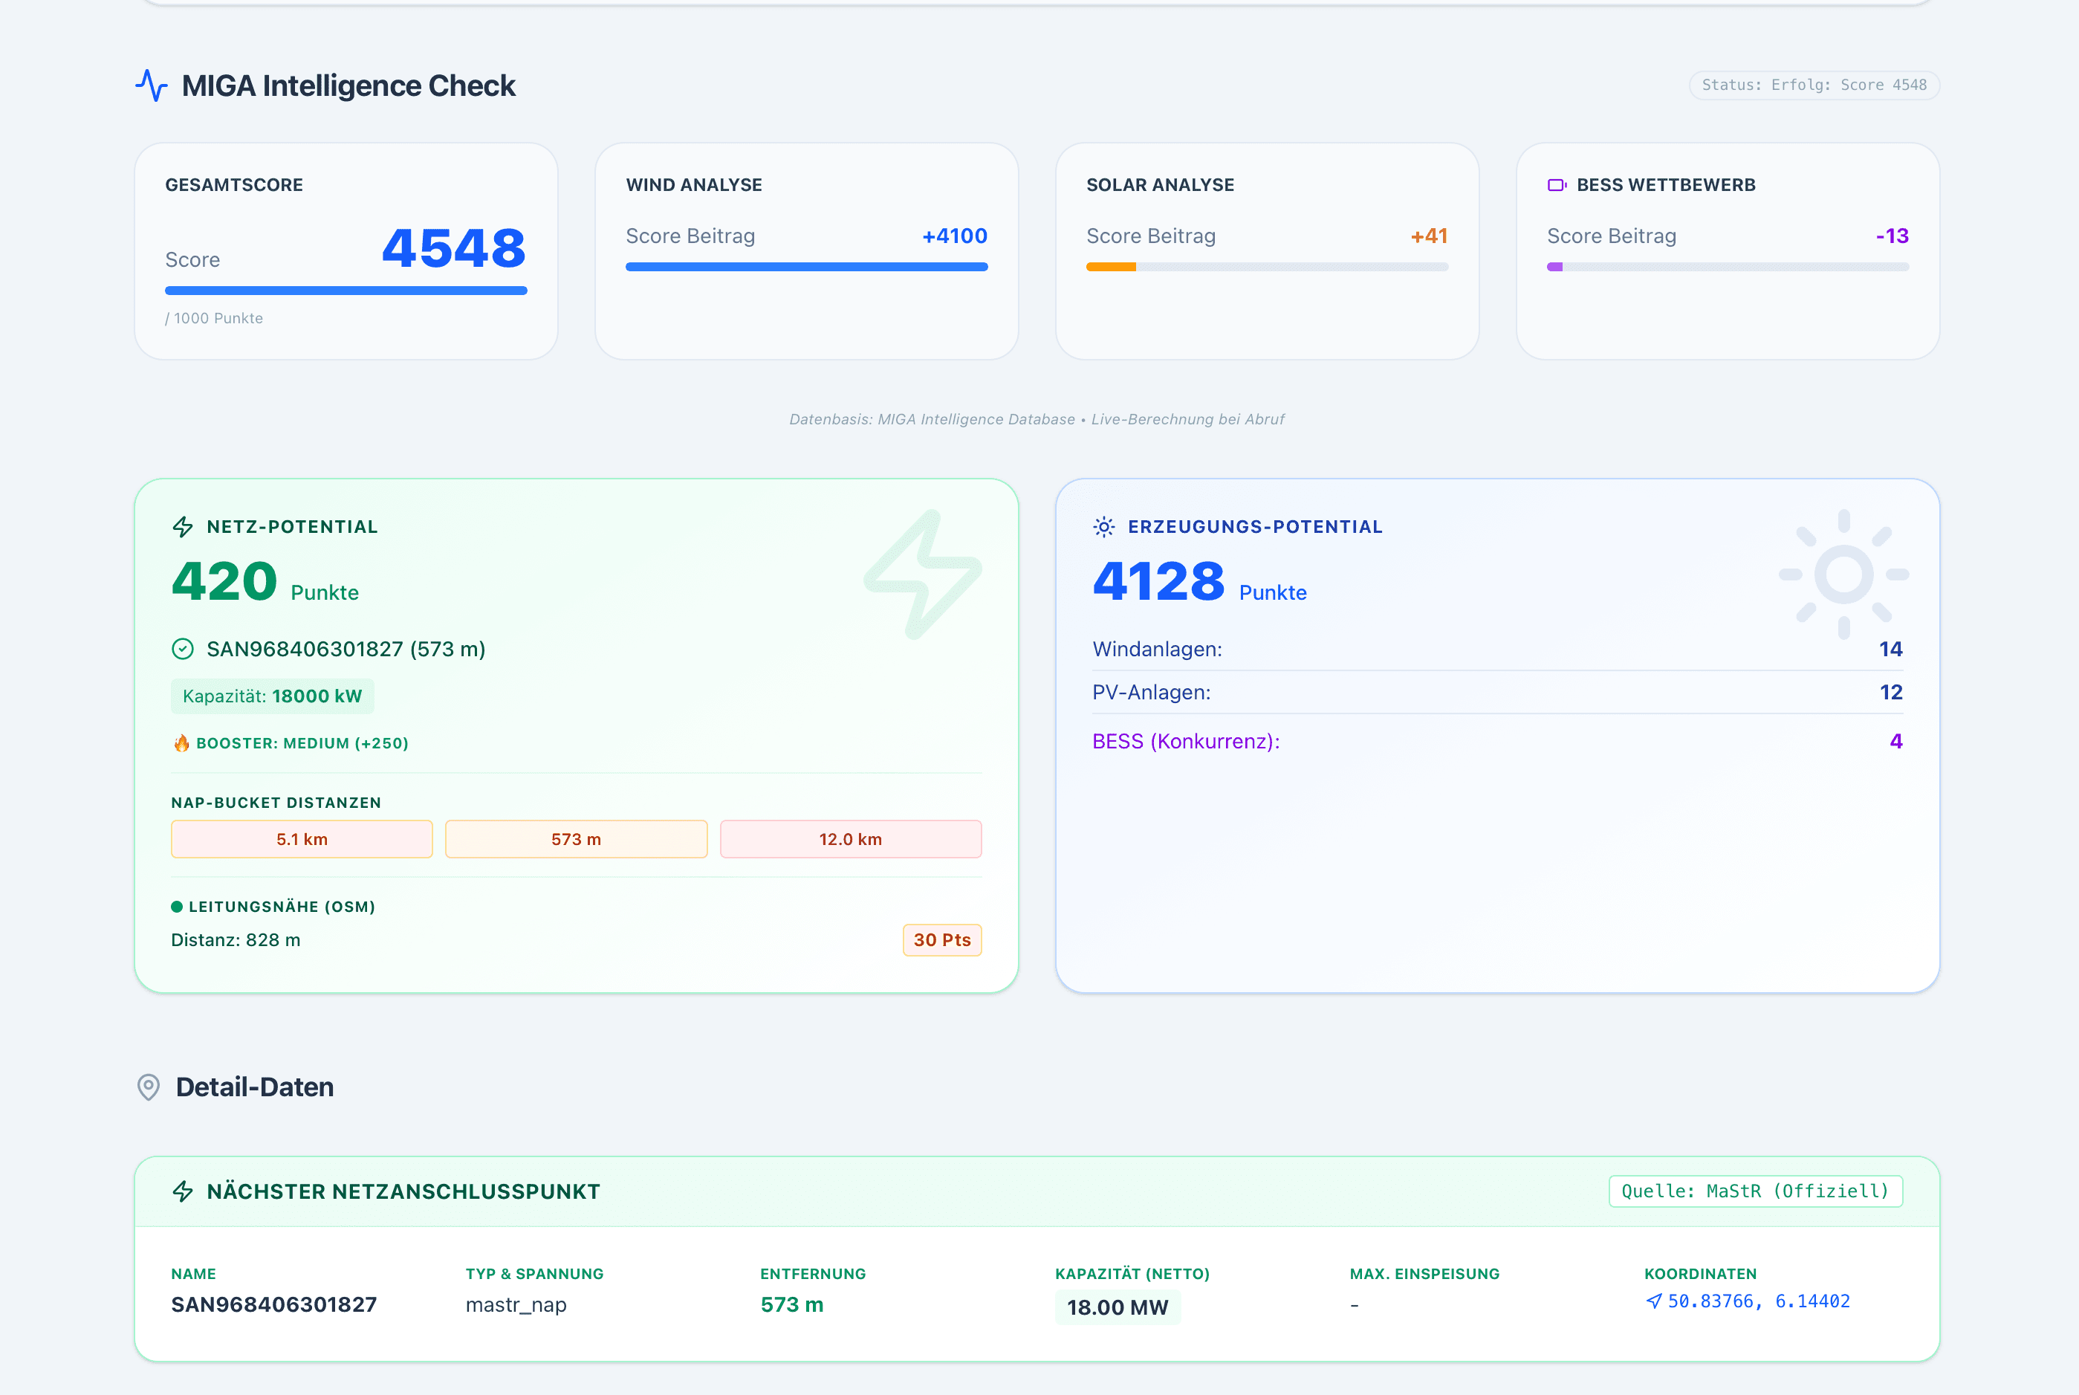Click the 30 Pts badge in Netz-Potential
This screenshot has height=1395, width=2079.
943,939
